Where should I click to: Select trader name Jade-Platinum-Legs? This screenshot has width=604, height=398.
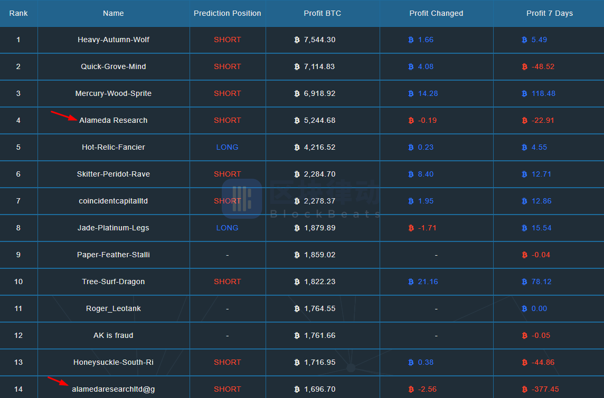[x=113, y=228]
